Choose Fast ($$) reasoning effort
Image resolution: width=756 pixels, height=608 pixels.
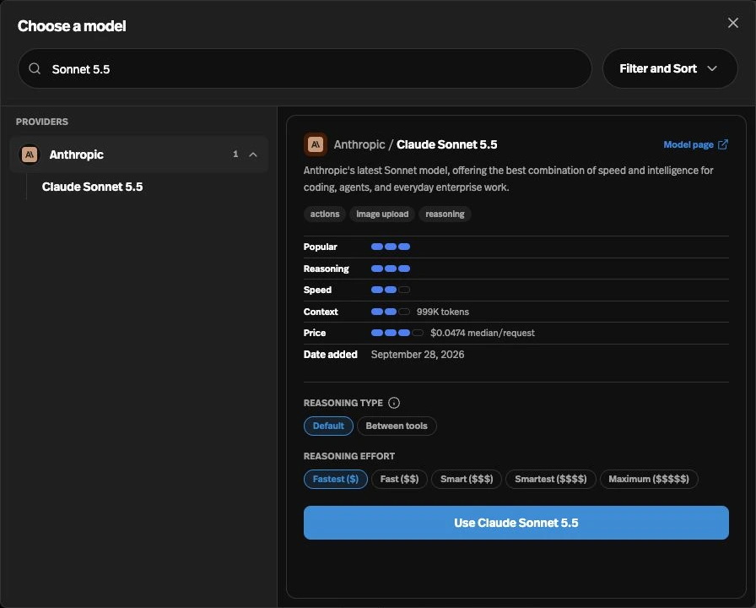(399, 479)
